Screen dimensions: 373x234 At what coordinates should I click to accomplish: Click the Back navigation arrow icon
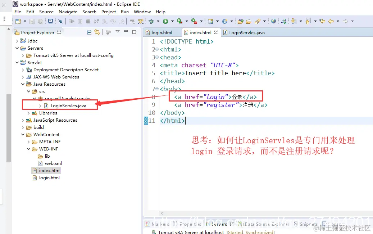coord(331,22)
